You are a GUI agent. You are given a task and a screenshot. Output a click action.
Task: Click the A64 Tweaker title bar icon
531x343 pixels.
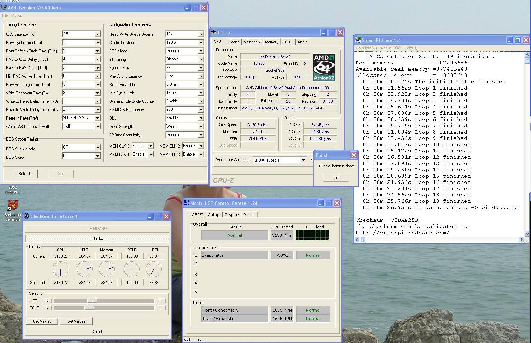point(4,7)
